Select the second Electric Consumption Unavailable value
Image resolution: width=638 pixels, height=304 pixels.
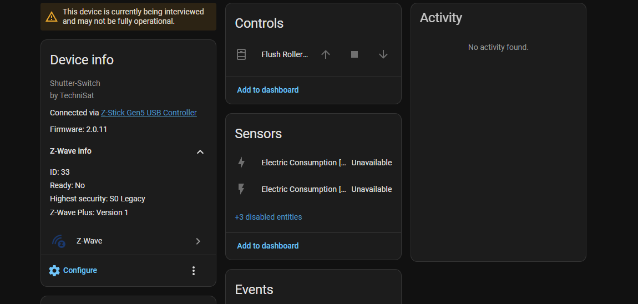(372, 189)
